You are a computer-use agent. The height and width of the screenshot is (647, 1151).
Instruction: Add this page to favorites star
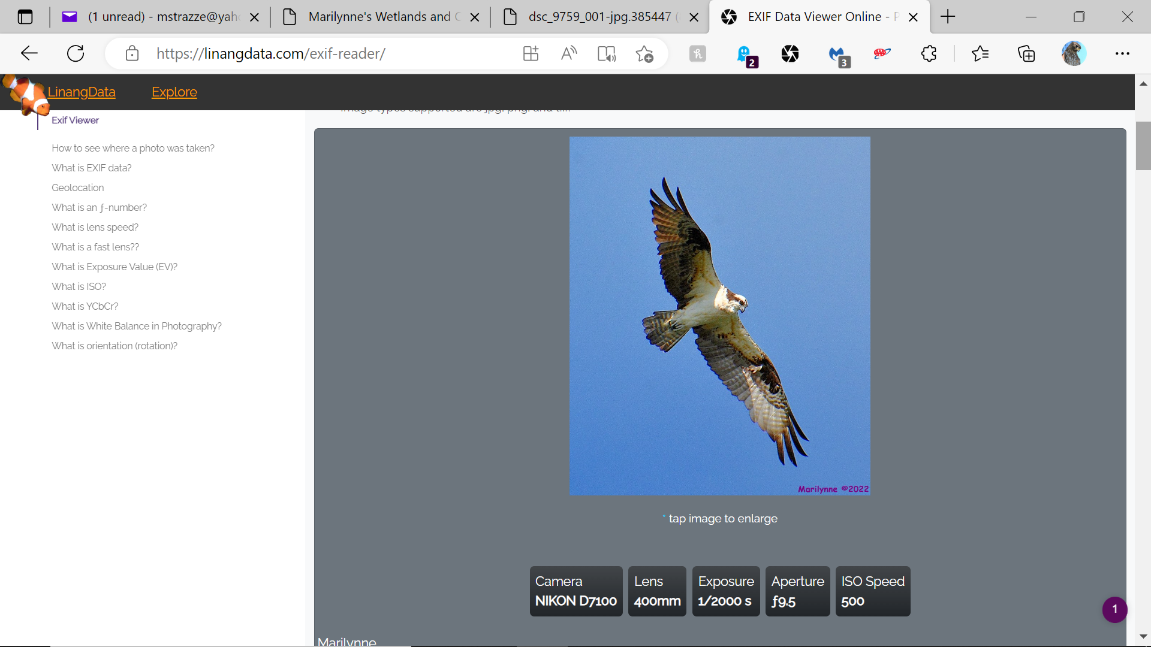point(644,54)
